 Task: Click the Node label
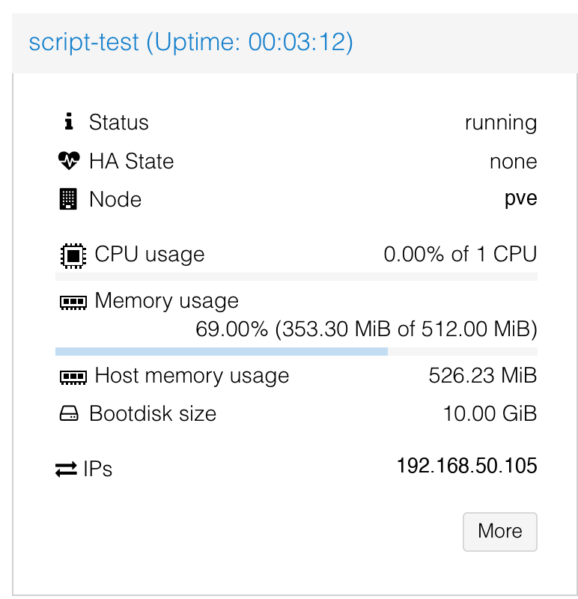tap(115, 199)
